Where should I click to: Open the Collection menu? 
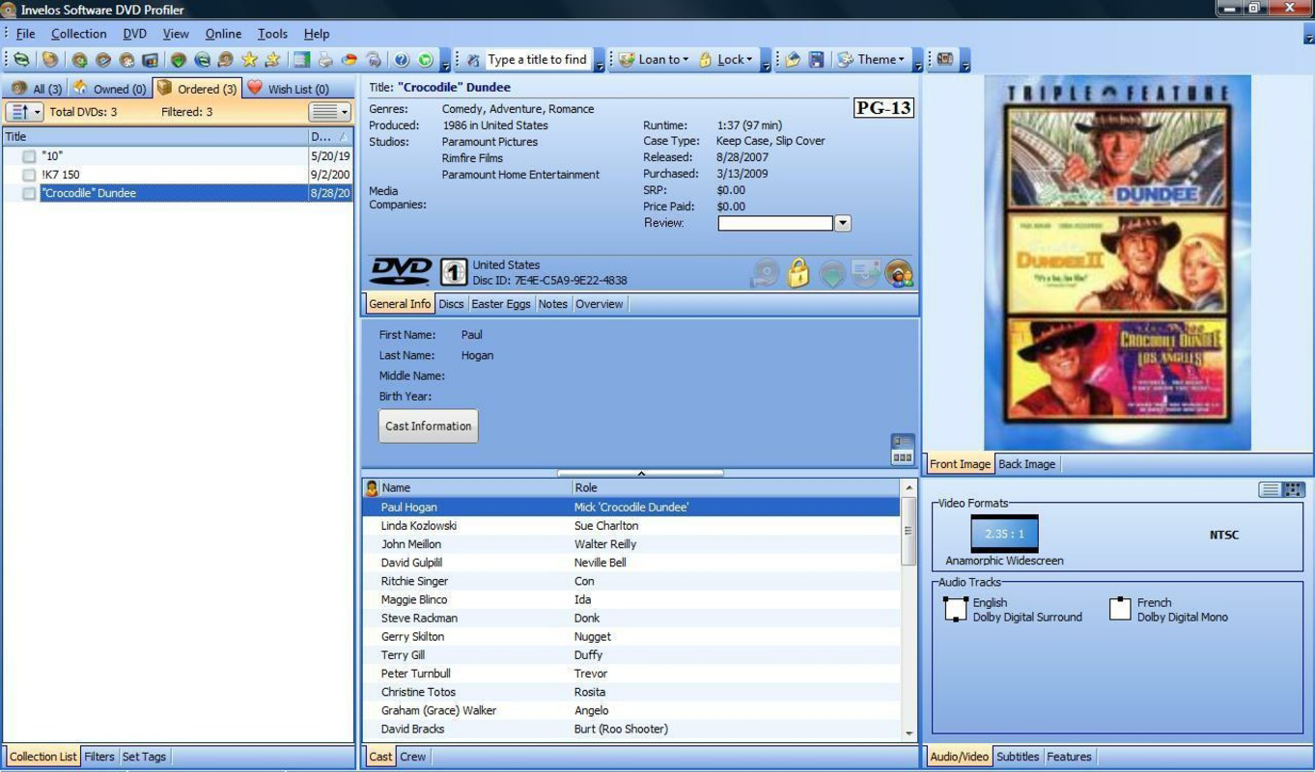coord(78,34)
